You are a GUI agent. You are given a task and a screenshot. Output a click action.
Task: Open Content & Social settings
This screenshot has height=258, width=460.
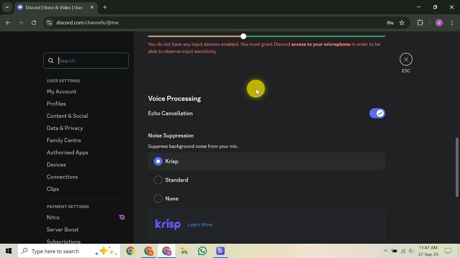(x=67, y=116)
